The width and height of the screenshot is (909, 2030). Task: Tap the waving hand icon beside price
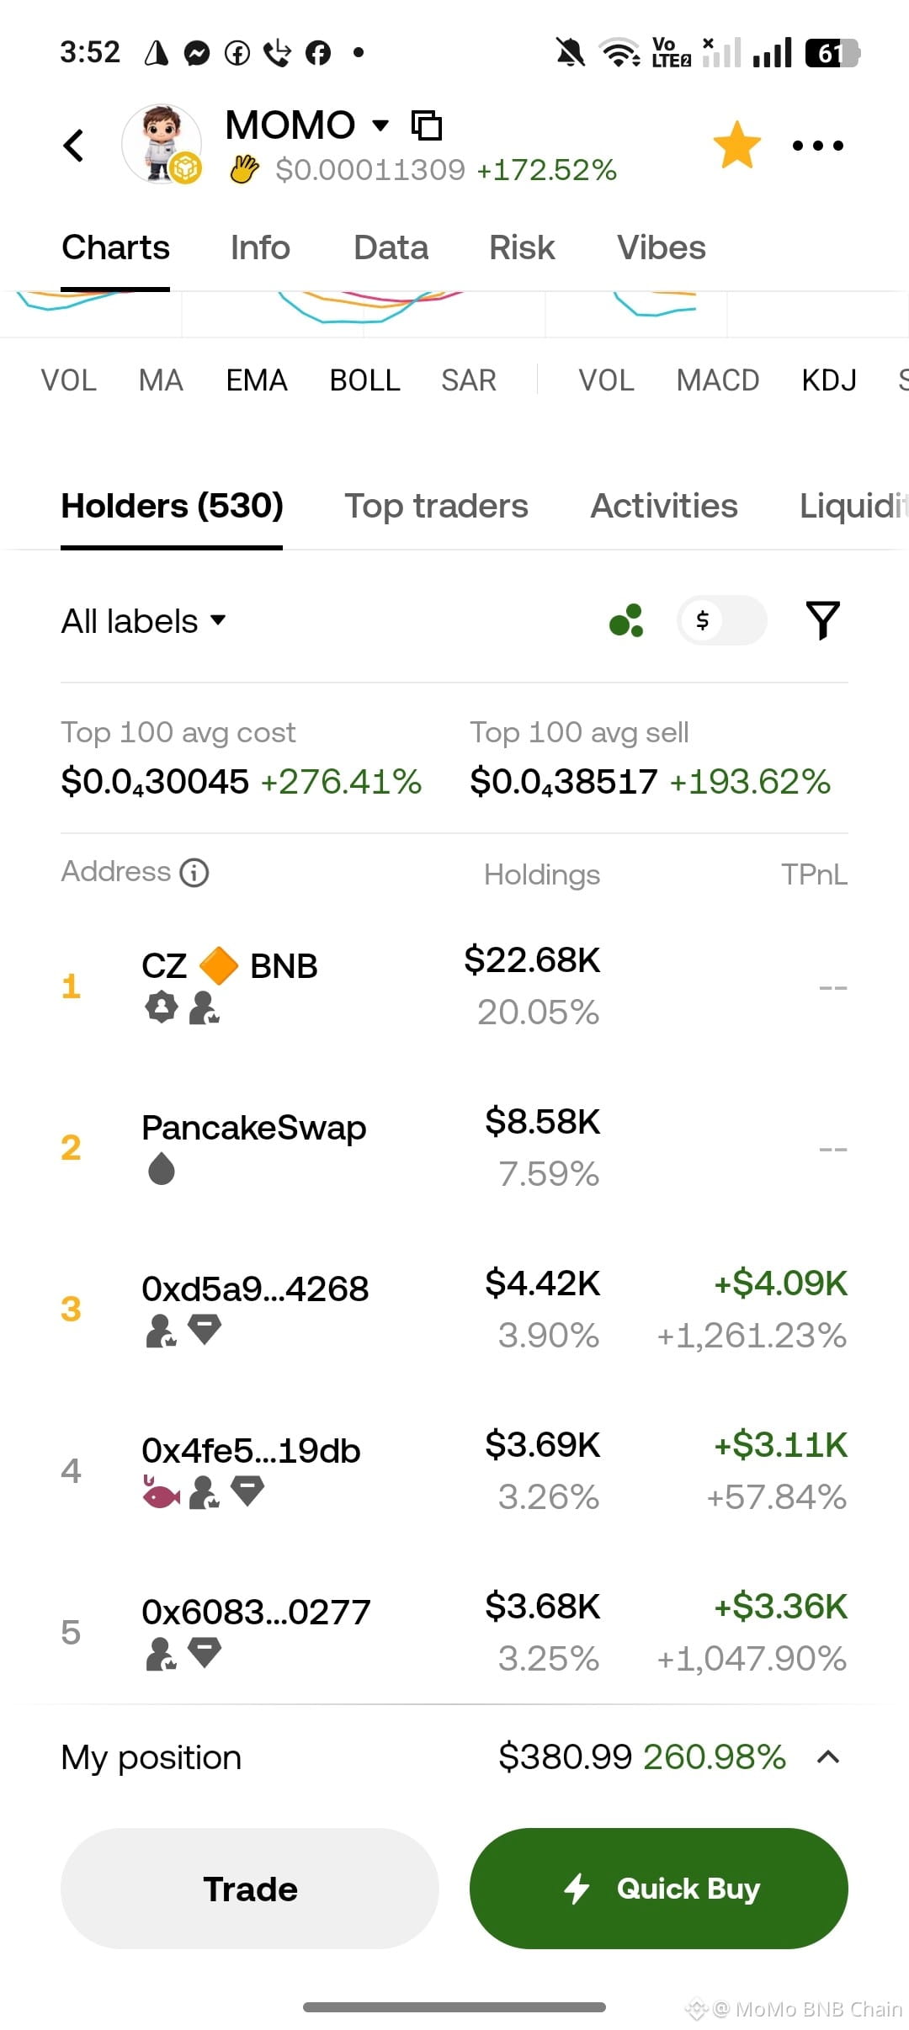pos(244,170)
